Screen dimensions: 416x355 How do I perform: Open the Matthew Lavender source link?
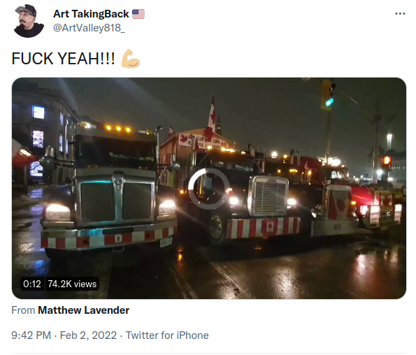click(84, 310)
